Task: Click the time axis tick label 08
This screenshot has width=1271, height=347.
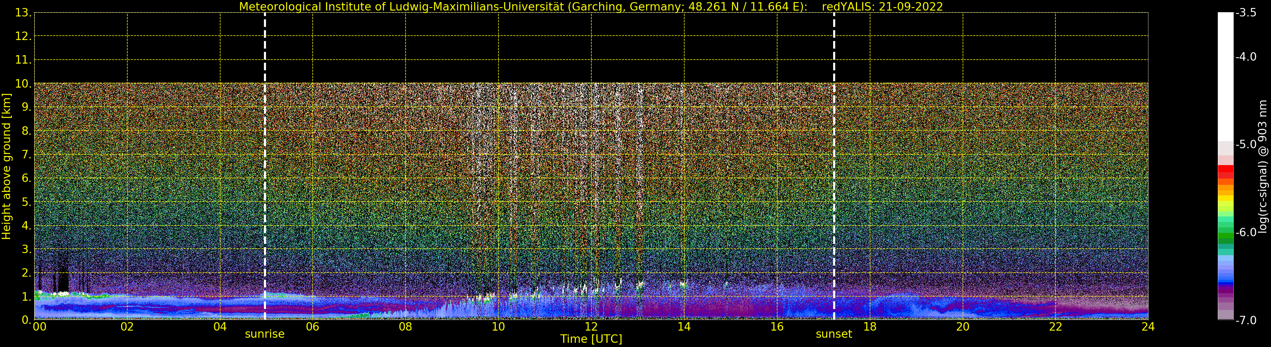Action: [x=405, y=327]
